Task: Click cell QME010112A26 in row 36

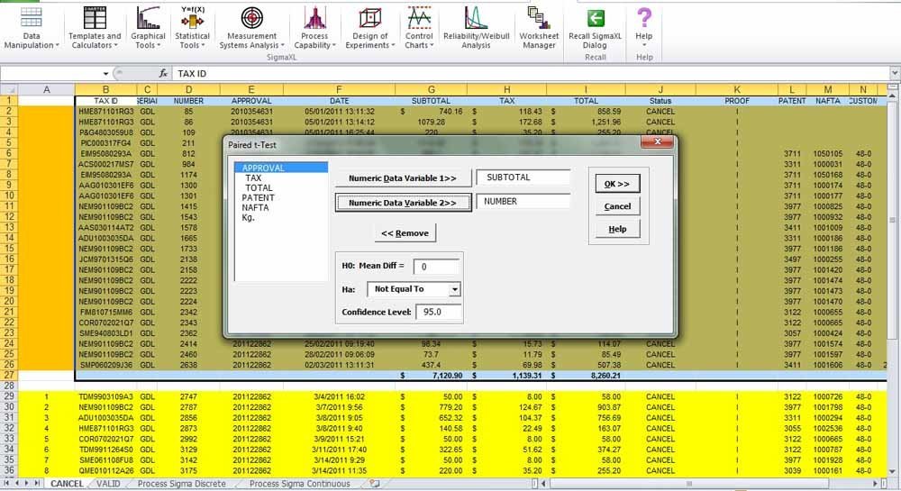Action: pyautogui.click(x=105, y=471)
